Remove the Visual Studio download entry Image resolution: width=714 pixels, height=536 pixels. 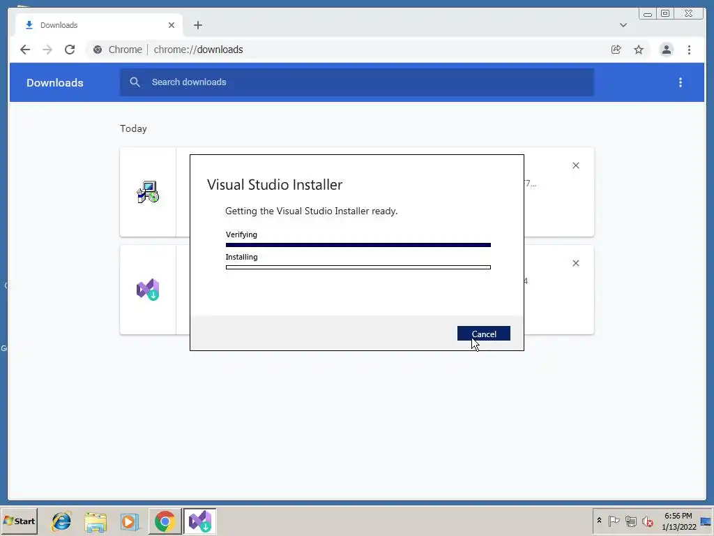pyautogui.click(x=575, y=263)
